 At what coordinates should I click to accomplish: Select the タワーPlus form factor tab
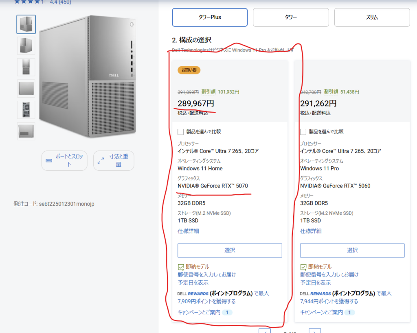pos(210,17)
